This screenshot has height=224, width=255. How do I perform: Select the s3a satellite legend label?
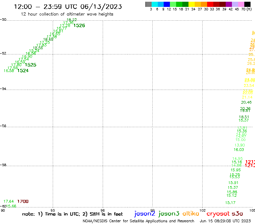click(x=237, y=214)
